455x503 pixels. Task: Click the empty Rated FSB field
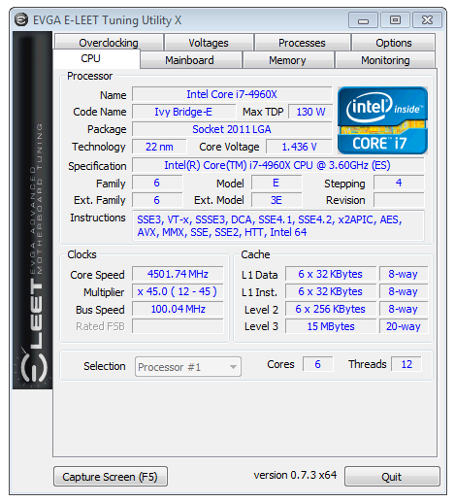coord(178,326)
